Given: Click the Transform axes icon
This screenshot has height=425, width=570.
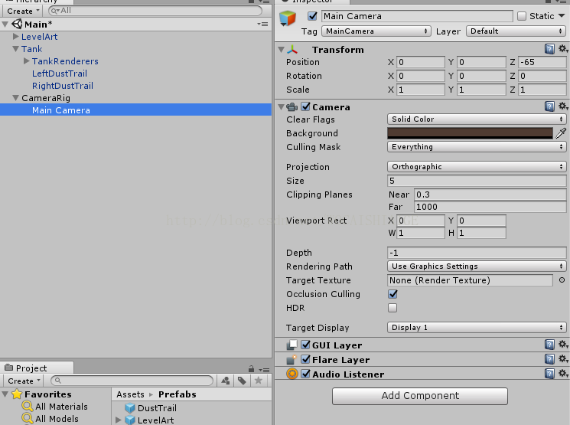Looking at the screenshot, I should click(x=292, y=50).
